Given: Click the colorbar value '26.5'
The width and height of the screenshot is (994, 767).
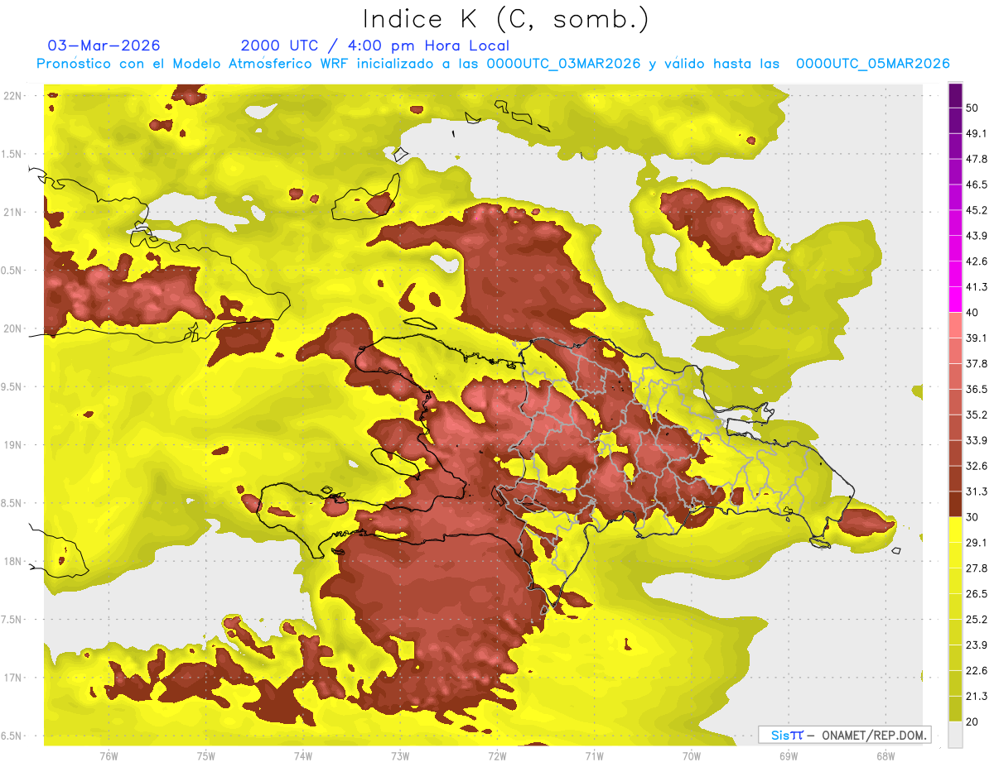Looking at the screenshot, I should [977, 595].
